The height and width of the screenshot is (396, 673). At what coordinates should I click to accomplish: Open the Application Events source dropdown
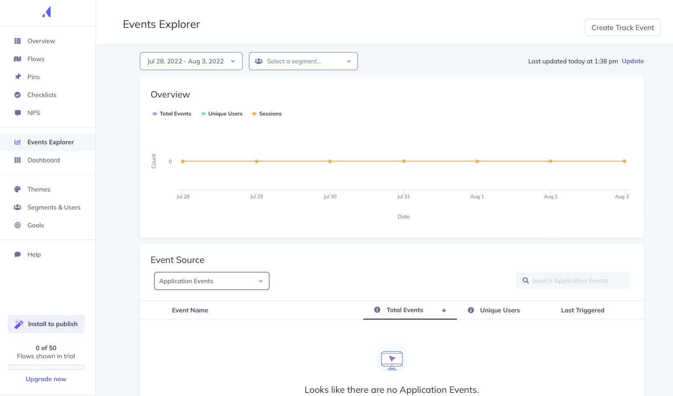click(x=211, y=281)
